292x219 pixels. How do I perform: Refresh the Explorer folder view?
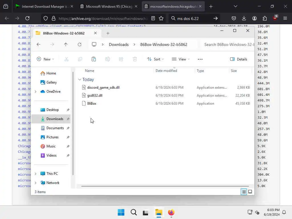click(x=80, y=44)
